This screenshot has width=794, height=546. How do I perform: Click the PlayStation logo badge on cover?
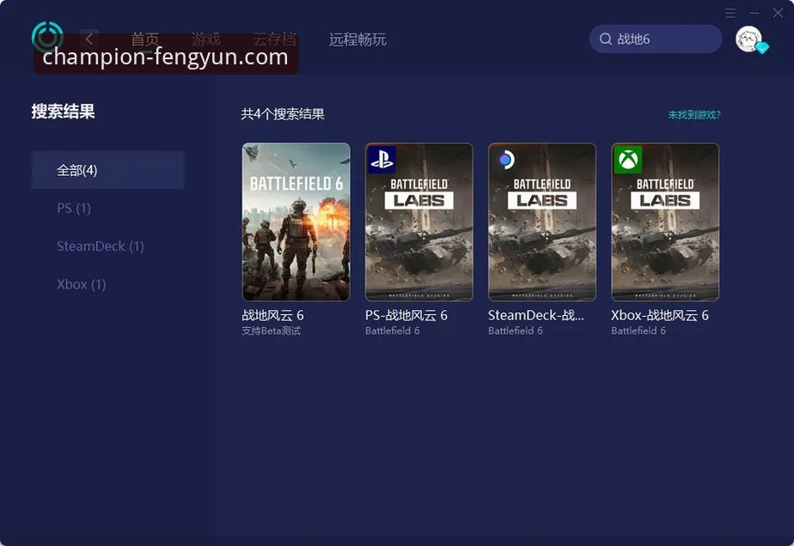[x=382, y=160]
